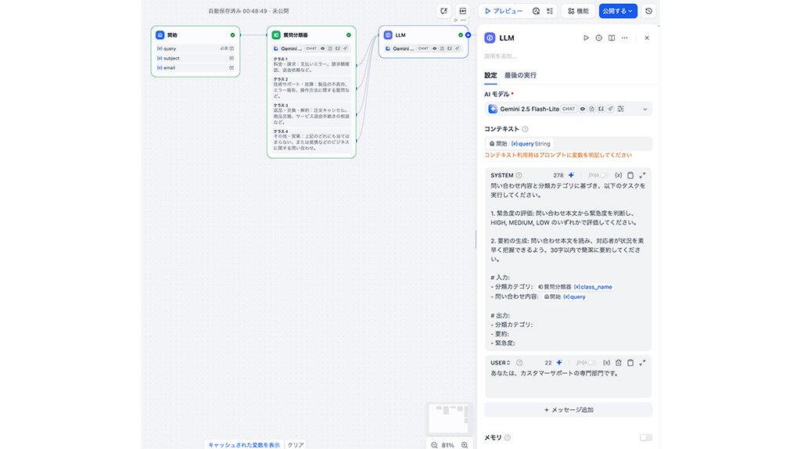Image resolution: width=801 pixels, height=449 pixels.
Task: Click the メッセージ追加 add message button
Action: pyautogui.click(x=568, y=410)
